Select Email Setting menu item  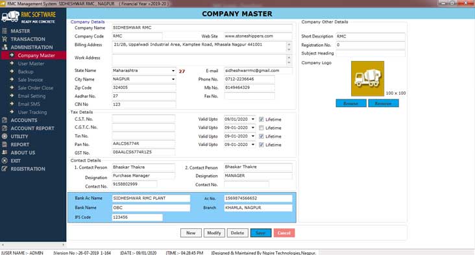32,96
